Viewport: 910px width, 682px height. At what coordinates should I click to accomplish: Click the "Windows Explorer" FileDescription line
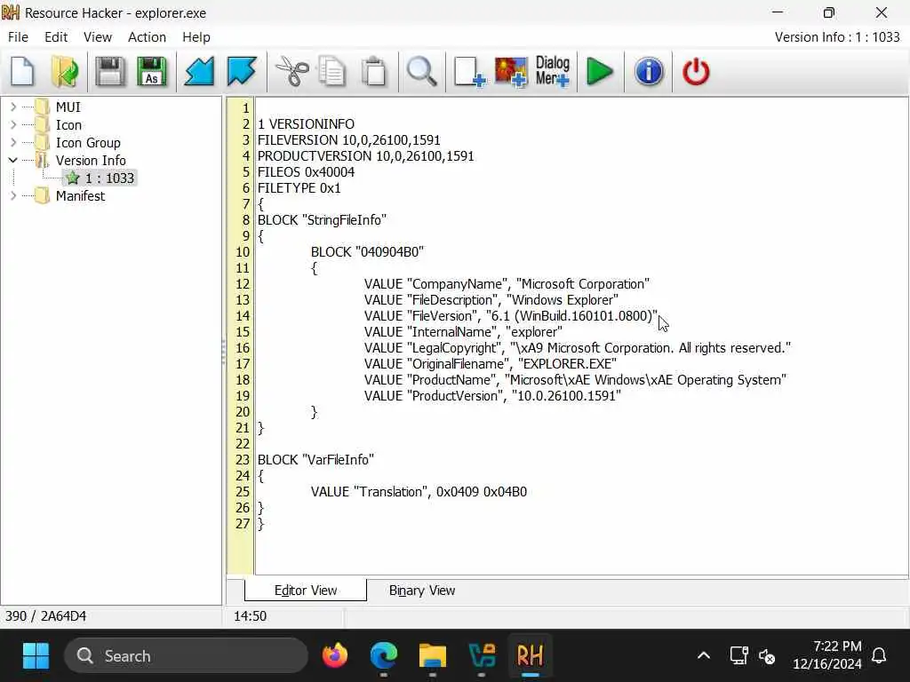[x=491, y=300]
